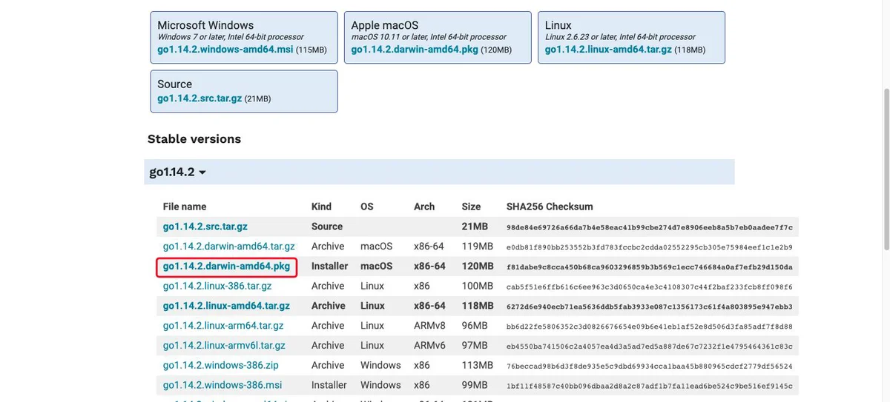Open go1.14.2.windows-386.zip link
890x402 pixels.
221,366
